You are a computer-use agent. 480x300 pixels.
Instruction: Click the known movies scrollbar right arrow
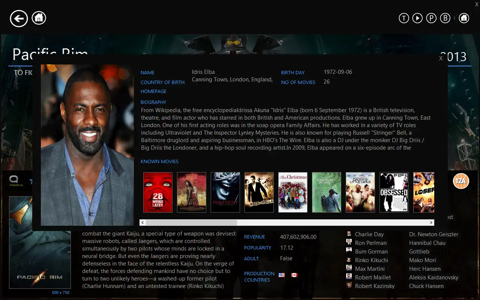click(x=431, y=222)
